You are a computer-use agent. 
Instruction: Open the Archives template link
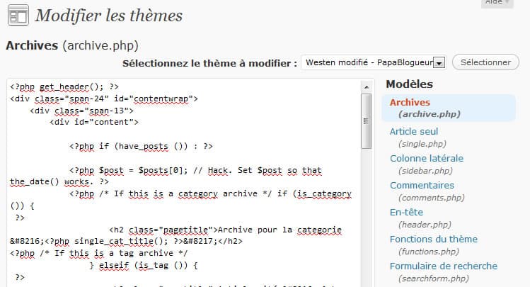click(409, 103)
